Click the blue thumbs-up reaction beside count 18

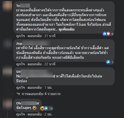pyautogui.click(x=46, y=108)
